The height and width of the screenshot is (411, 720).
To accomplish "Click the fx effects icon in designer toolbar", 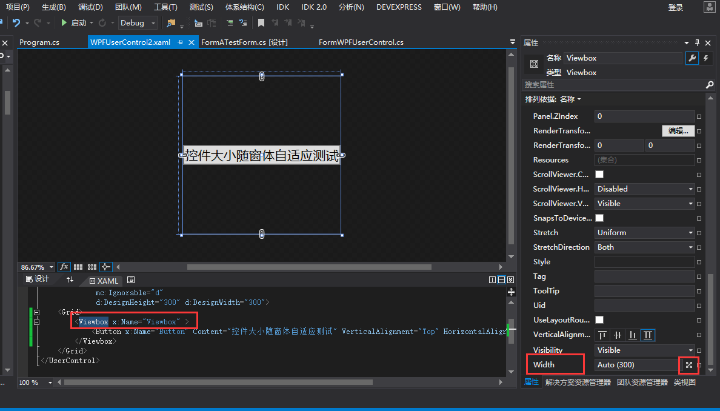I will tap(64, 267).
